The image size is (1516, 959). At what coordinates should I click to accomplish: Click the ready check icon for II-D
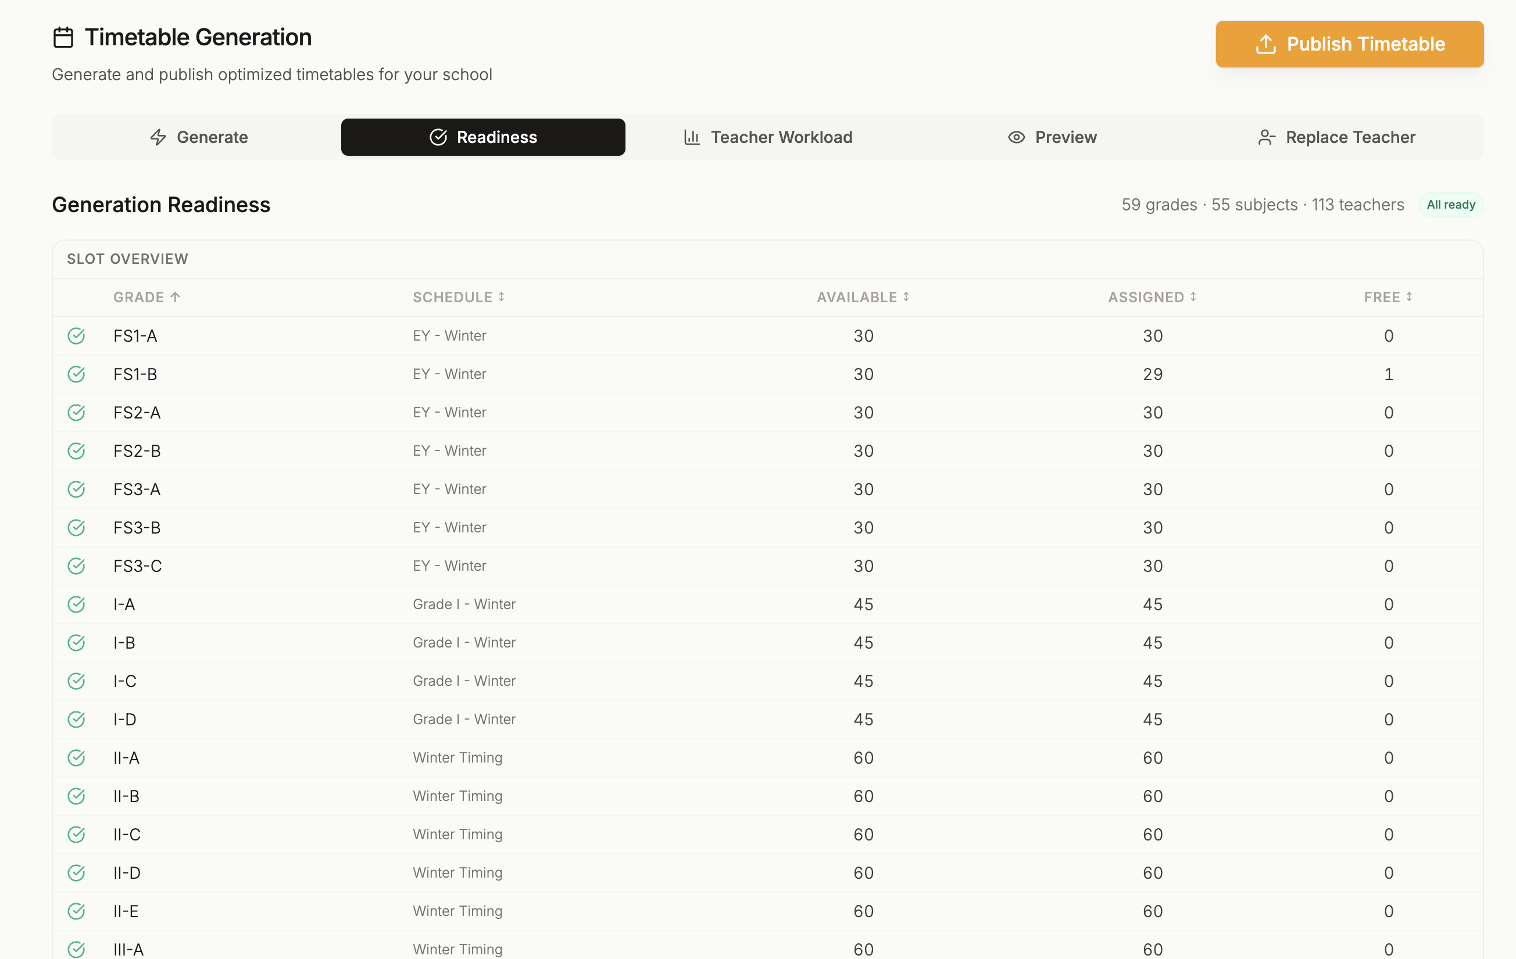76,874
